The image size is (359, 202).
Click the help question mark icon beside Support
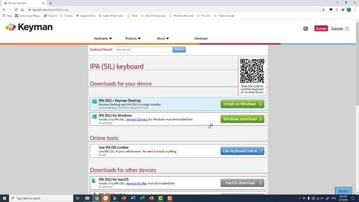pyautogui.click(x=347, y=29)
